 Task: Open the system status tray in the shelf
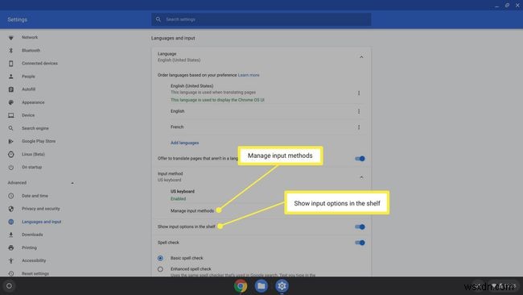pos(504,286)
